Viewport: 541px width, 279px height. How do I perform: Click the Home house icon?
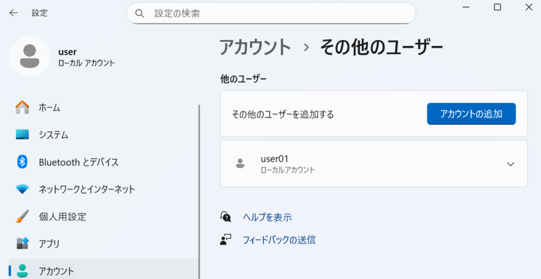22,108
